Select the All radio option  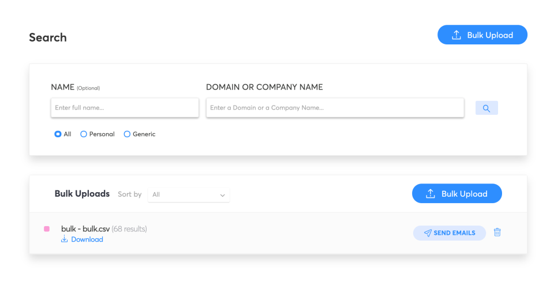click(x=58, y=134)
